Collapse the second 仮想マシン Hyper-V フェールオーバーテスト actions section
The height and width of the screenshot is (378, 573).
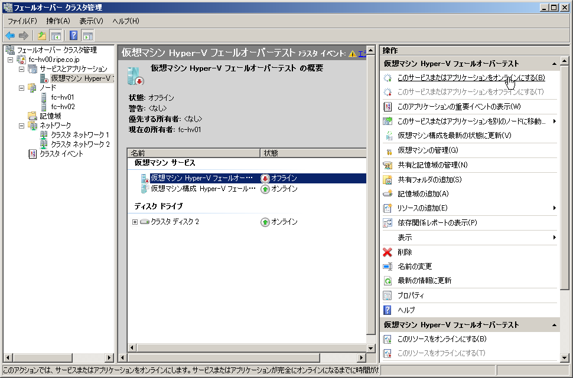pyautogui.click(x=554, y=325)
